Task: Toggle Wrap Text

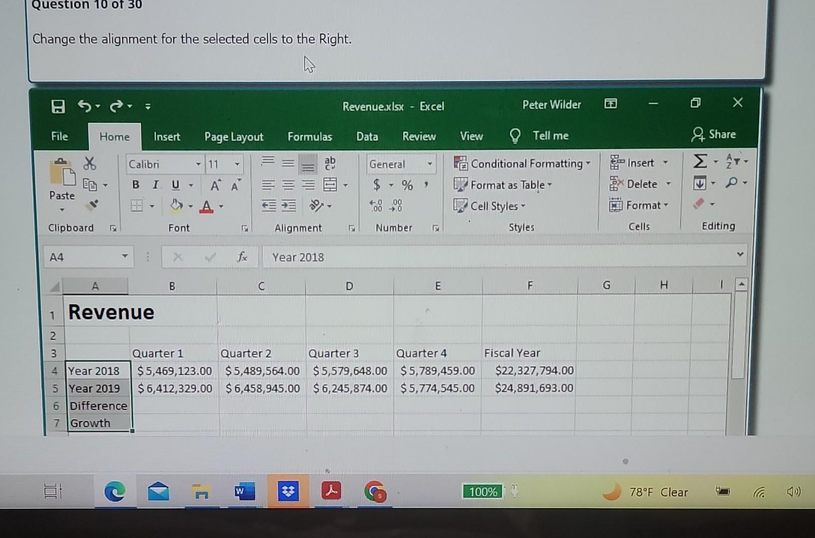Action: (330, 163)
